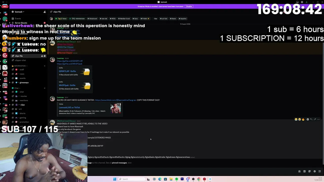Open Premiere Pro from the taskbar
Viewport: 324px width, 182px height.
click(182, 179)
